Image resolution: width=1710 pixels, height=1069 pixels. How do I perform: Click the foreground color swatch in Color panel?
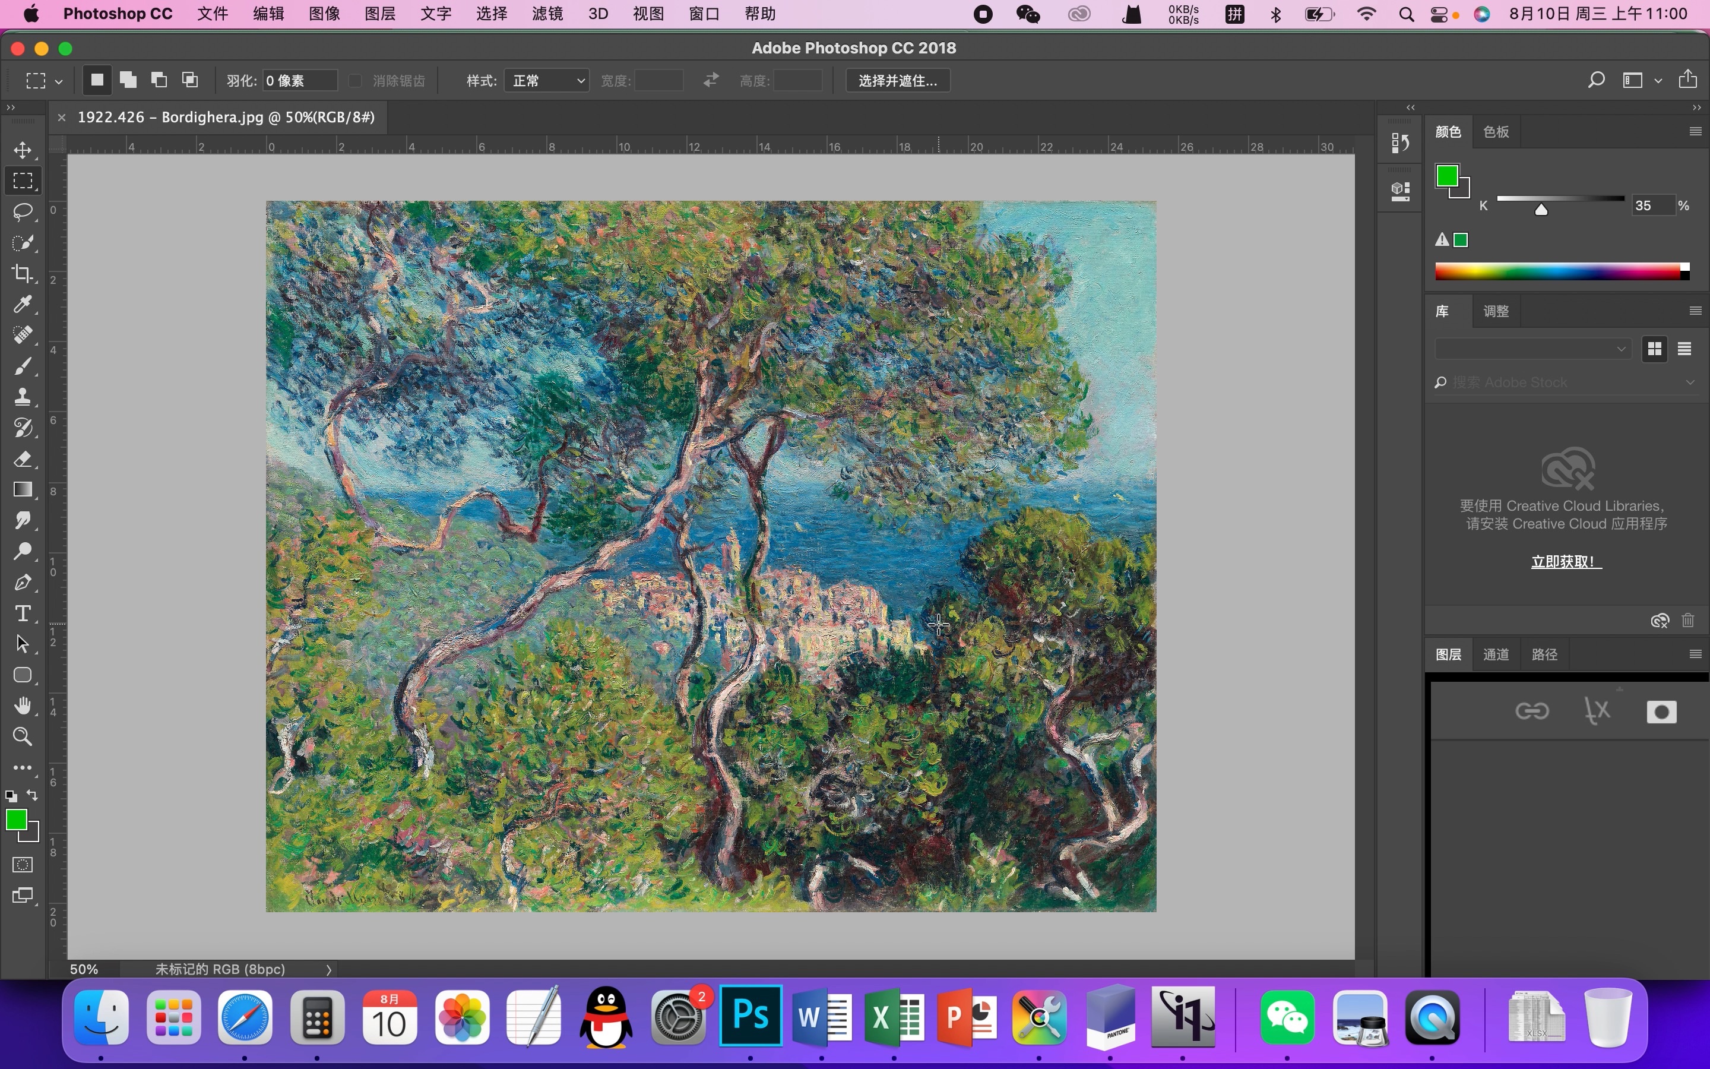pyautogui.click(x=1446, y=176)
